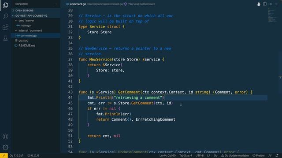Click the method symbol icon in breadcrumb
This screenshot has height=158, width=282.
[x=126, y=4]
